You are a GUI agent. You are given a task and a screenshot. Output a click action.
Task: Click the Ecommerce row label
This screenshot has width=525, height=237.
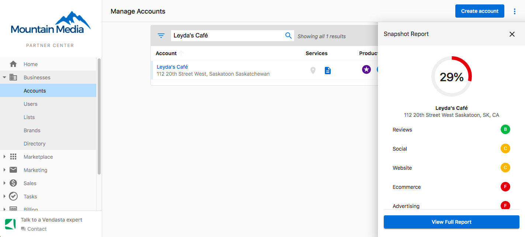(407, 187)
